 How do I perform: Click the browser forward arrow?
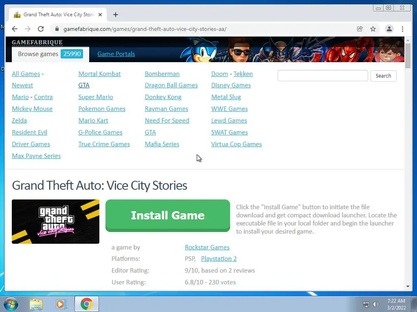tap(28, 29)
